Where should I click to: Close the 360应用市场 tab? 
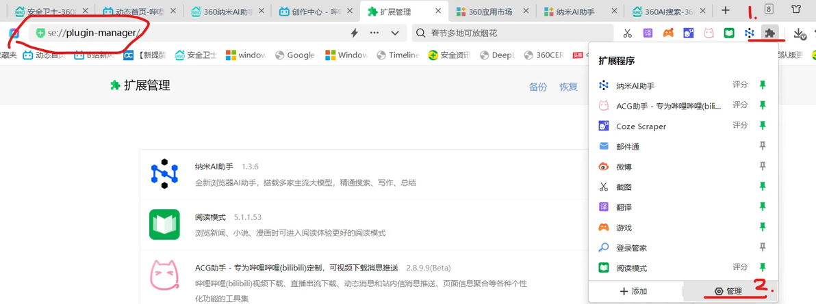(x=526, y=11)
